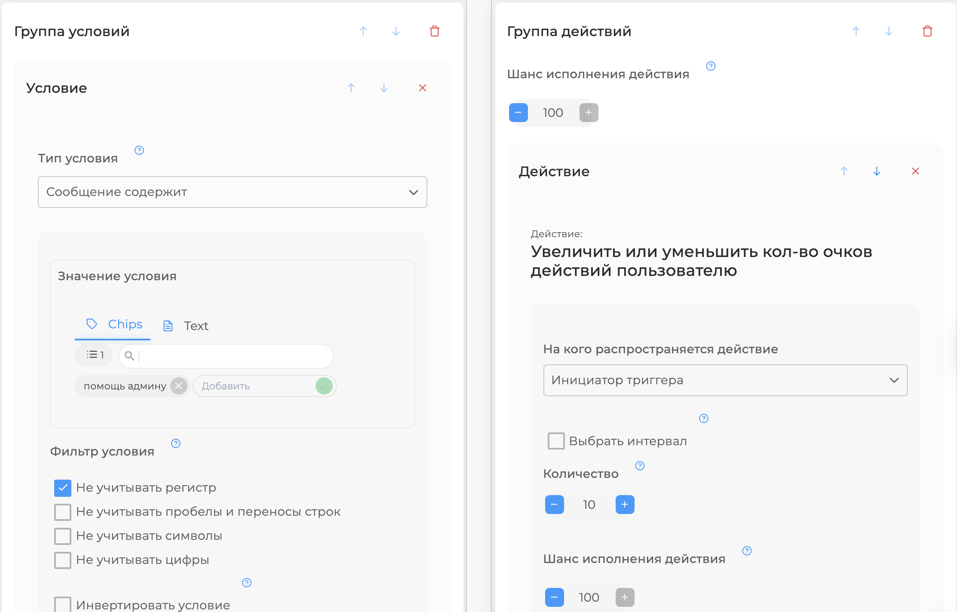Remove the помощь админу chip
The width and height of the screenshot is (957, 612).
tap(178, 386)
